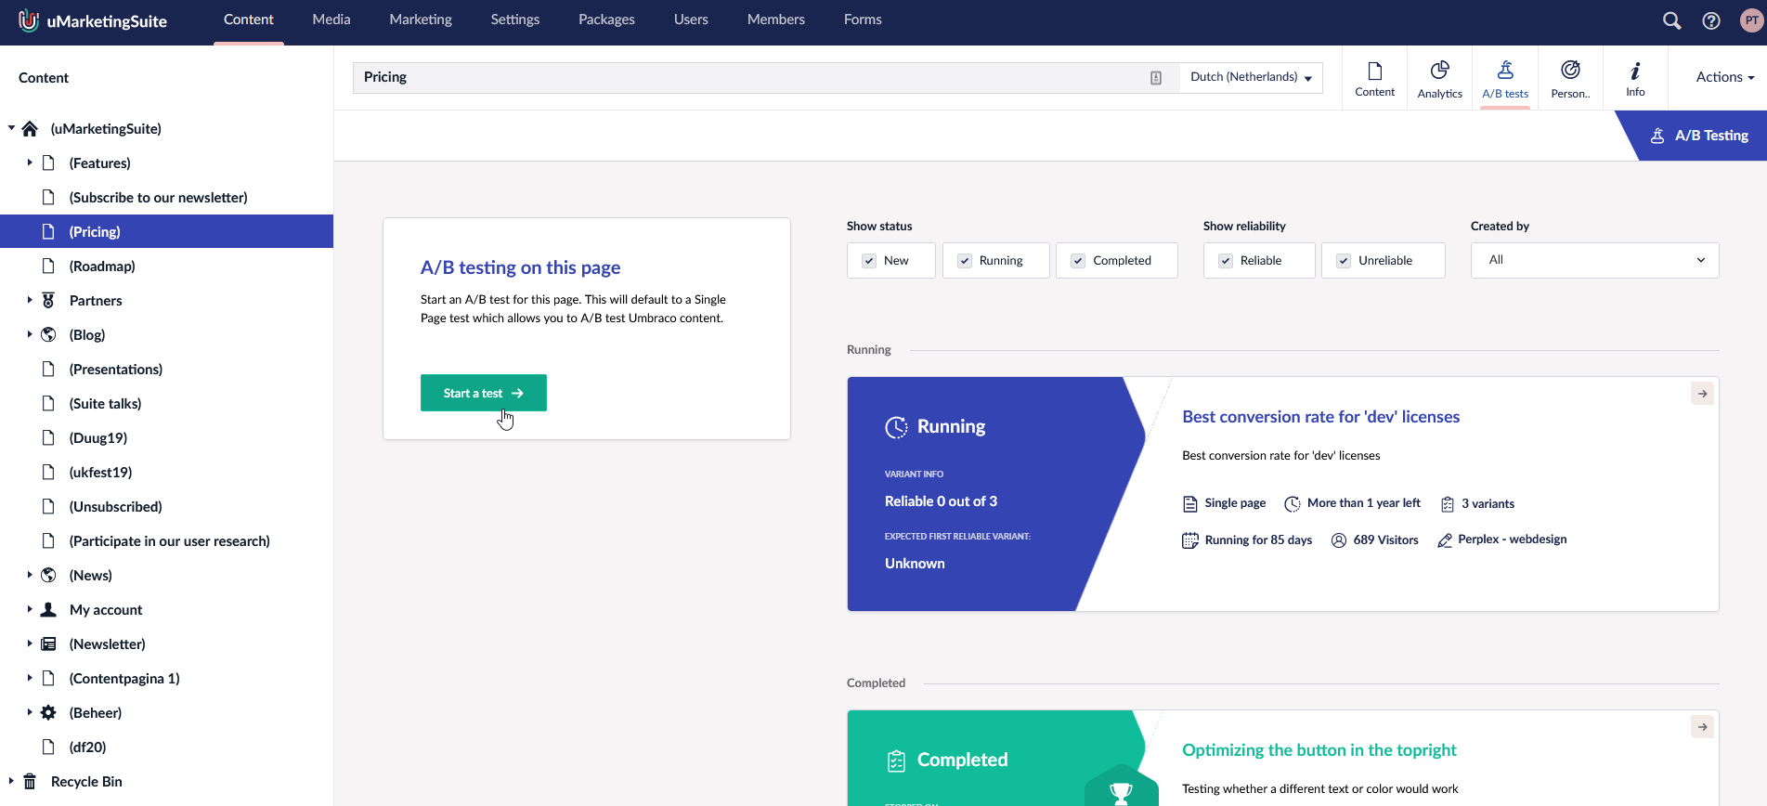Click the medal icon beside Partners
This screenshot has height=806, width=1767.
tap(48, 300)
